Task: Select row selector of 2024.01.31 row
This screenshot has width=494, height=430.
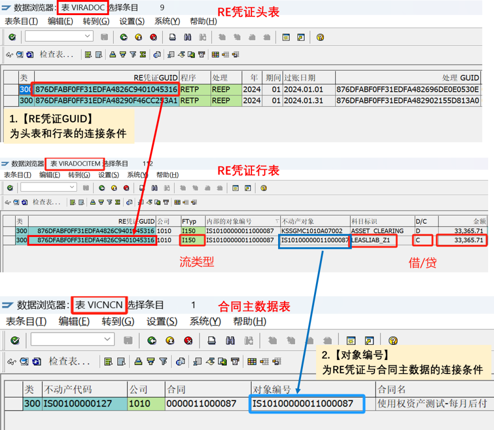Action: click(11, 101)
